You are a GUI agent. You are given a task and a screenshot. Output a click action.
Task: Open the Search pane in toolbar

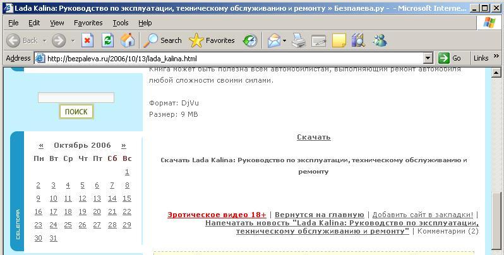click(x=163, y=40)
